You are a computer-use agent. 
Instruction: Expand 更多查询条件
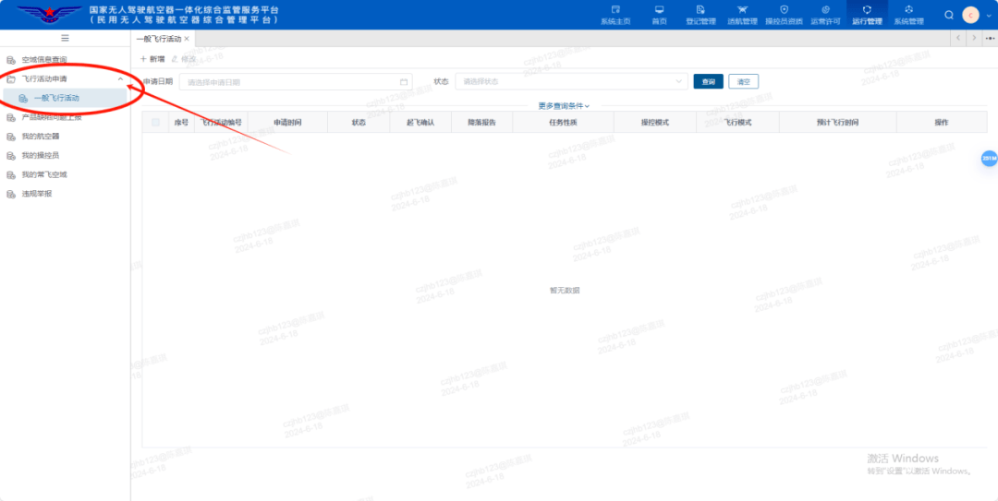564,106
